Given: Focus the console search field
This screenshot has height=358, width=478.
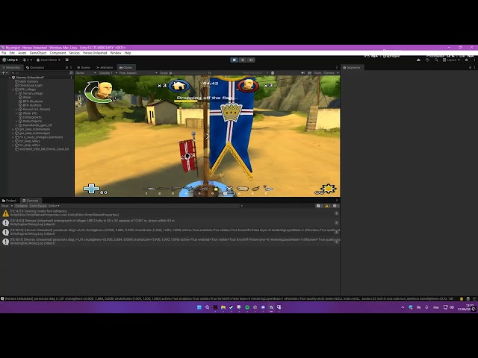Looking at the screenshot, I should click(x=276, y=206).
